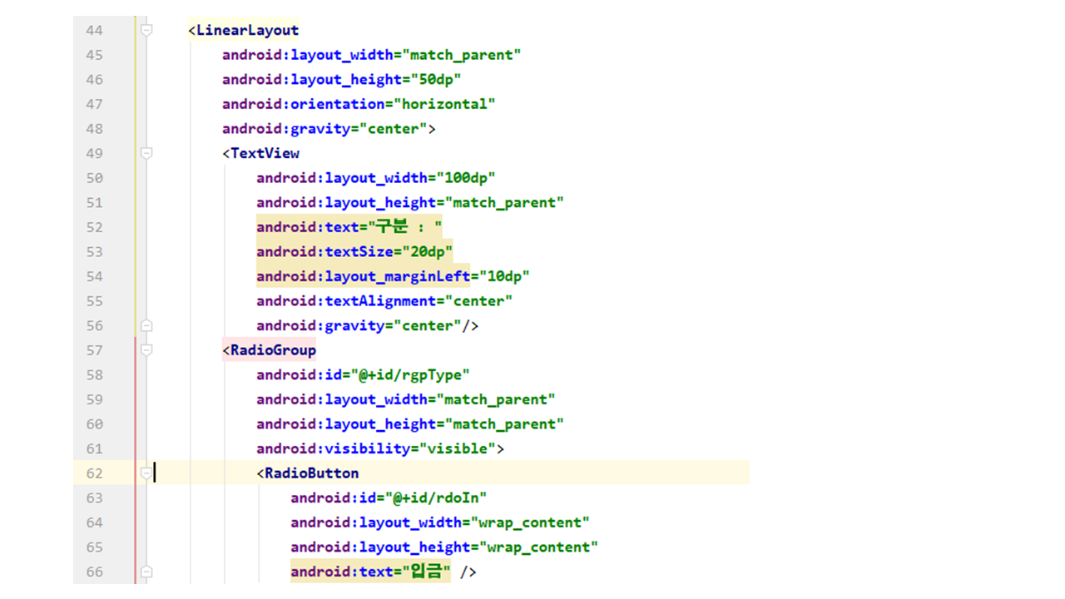
Task: Click the "50dp" layout_height value
Action: coord(434,80)
